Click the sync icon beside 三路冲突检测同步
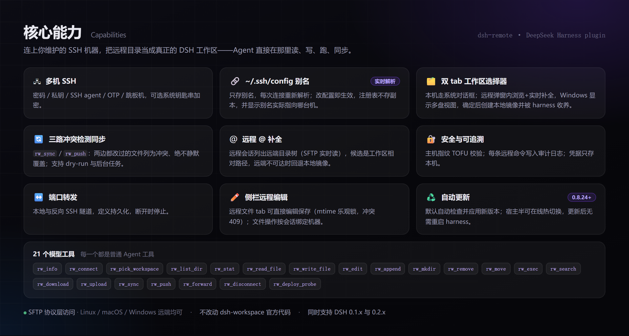The height and width of the screenshot is (336, 629). 38,139
